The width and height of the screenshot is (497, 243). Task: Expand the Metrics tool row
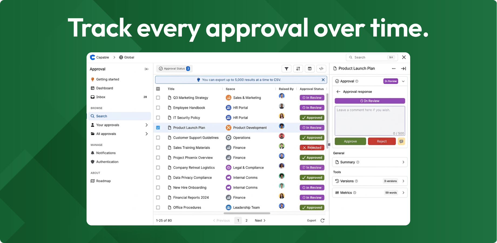click(370, 193)
